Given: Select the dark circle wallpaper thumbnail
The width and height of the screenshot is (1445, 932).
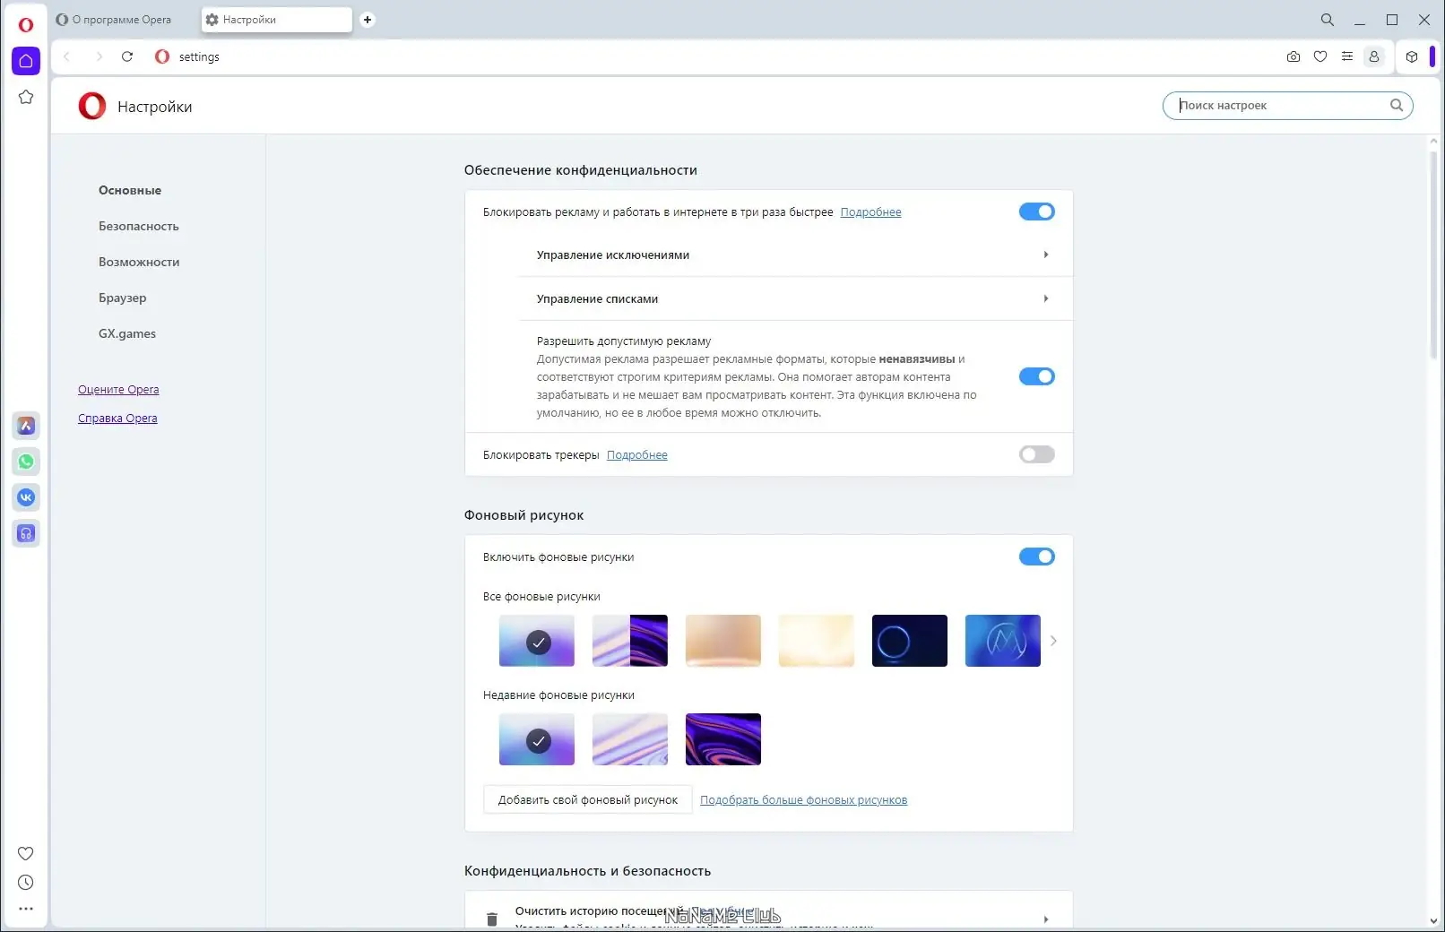Looking at the screenshot, I should (909, 641).
